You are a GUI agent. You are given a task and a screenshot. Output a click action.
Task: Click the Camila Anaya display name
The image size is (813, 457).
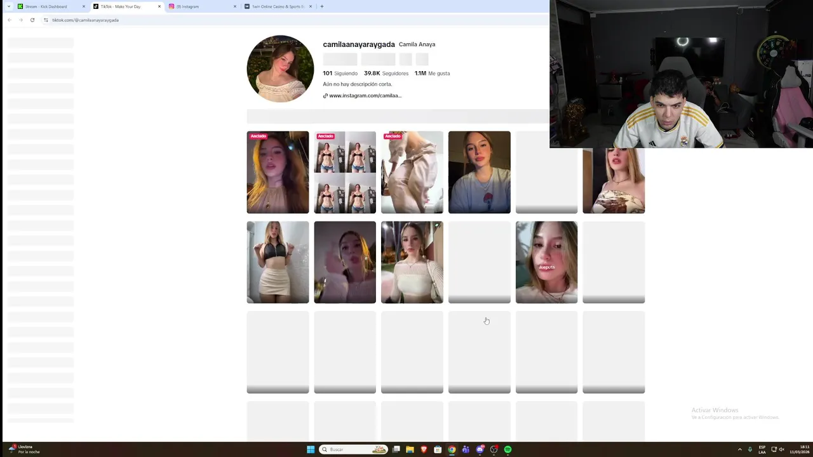[x=417, y=44]
